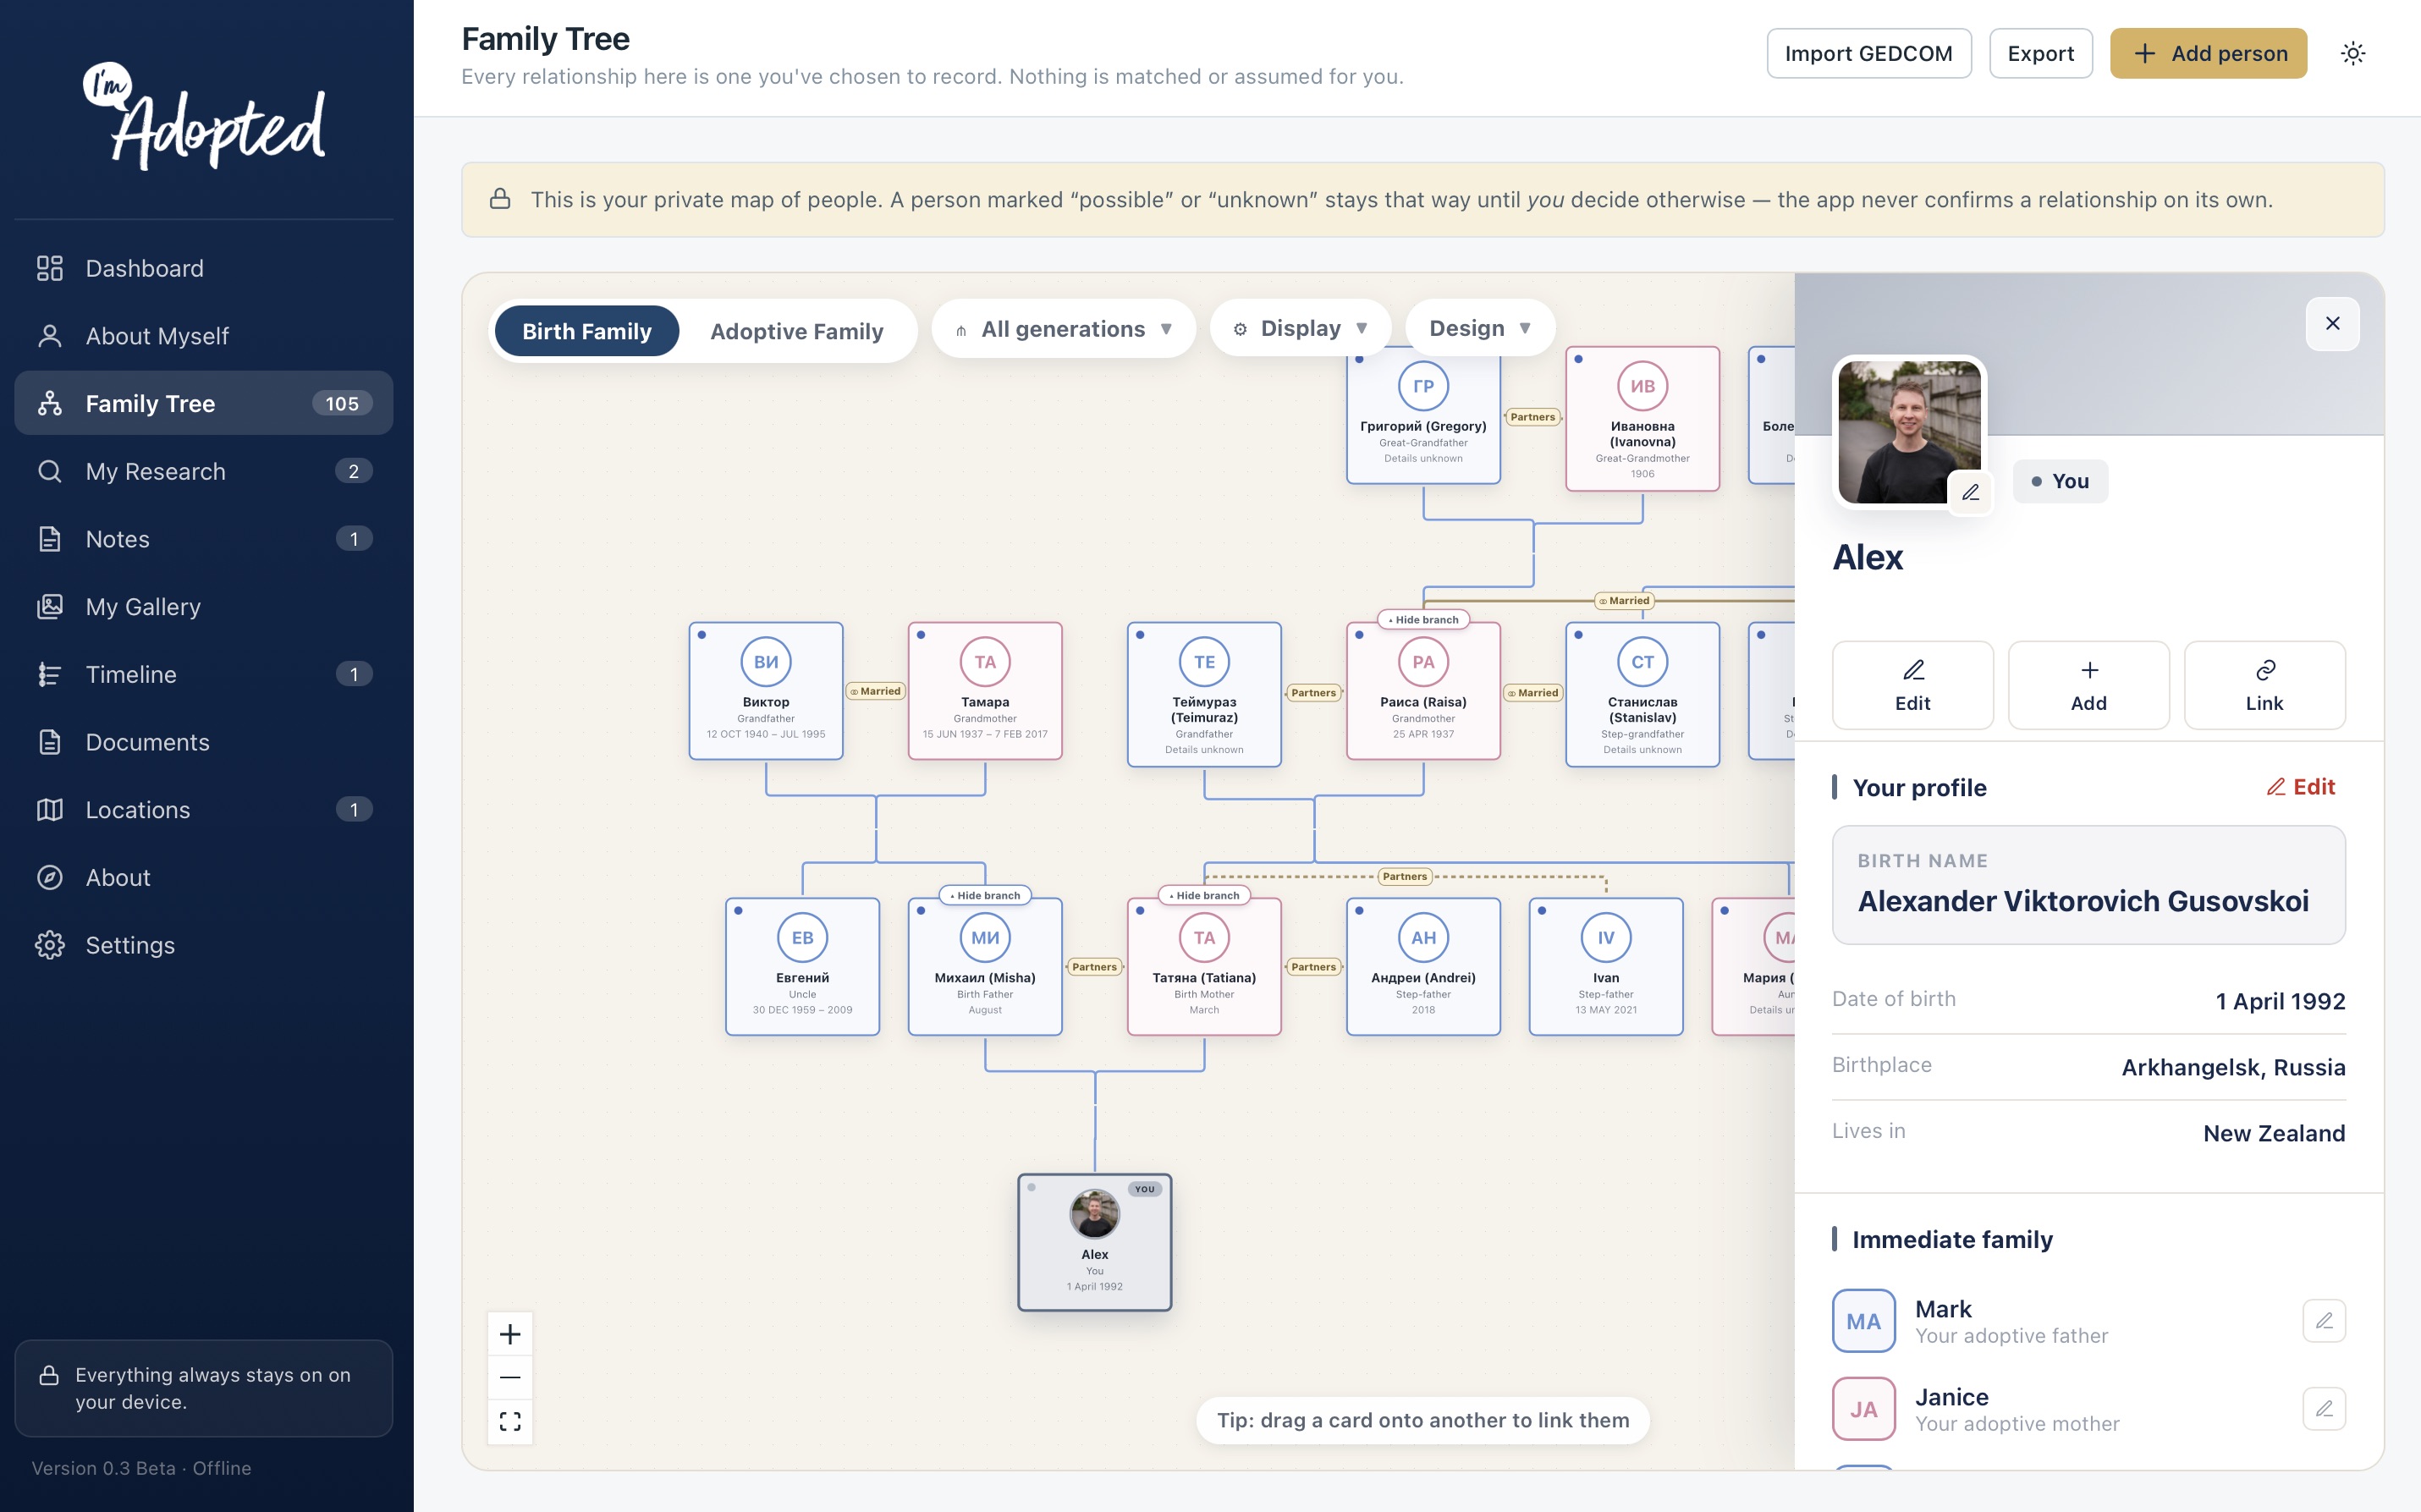Open About Myself in sidebar
The image size is (2421, 1512).
tap(203, 336)
